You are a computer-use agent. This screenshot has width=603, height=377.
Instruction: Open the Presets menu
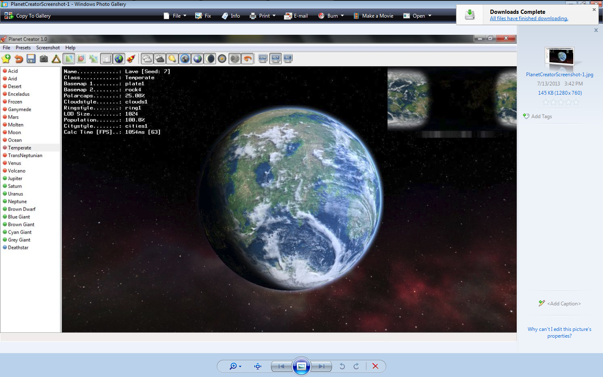pyautogui.click(x=23, y=47)
